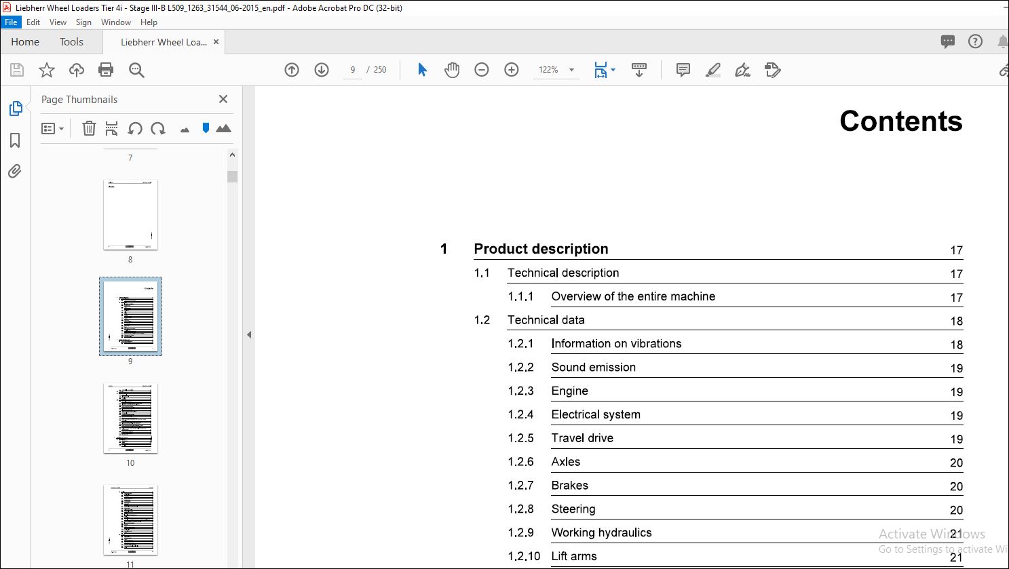Select page 10 thumbnail

(x=130, y=418)
